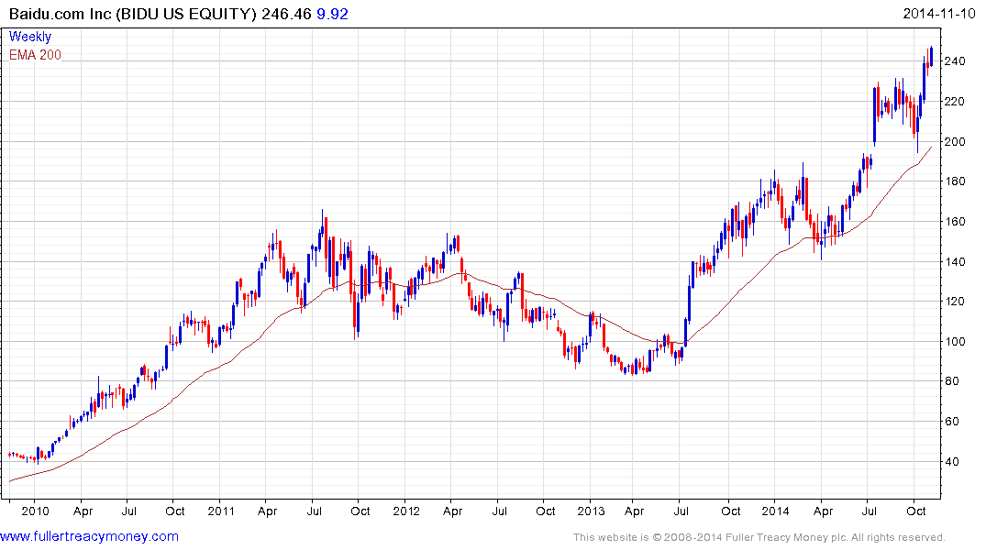Image resolution: width=986 pixels, height=550 pixels.
Task: Click the 240 price axis label
Action: point(955,61)
